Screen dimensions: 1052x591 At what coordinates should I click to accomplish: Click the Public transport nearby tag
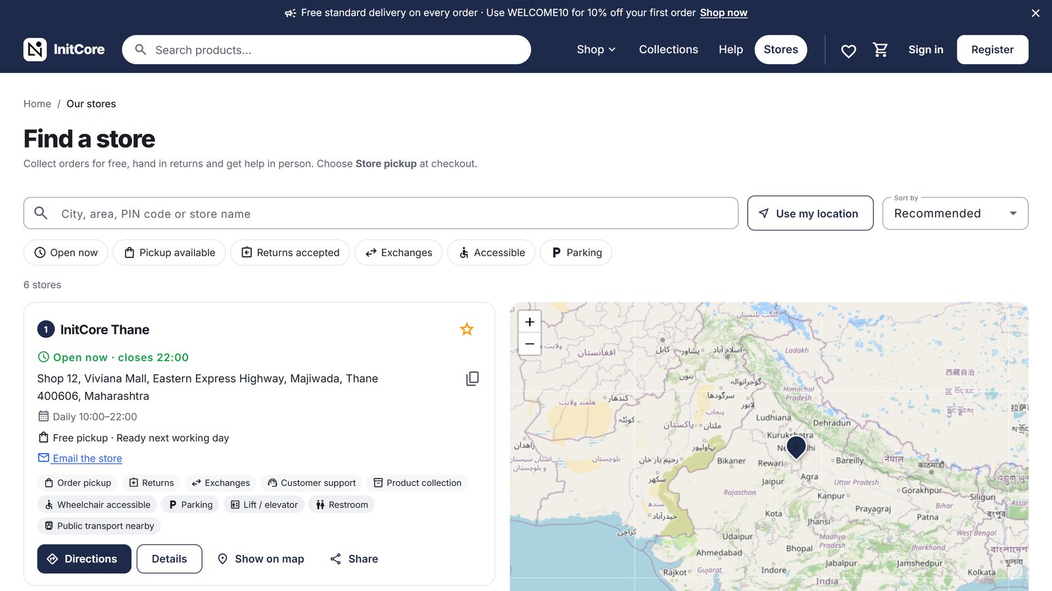(99, 526)
